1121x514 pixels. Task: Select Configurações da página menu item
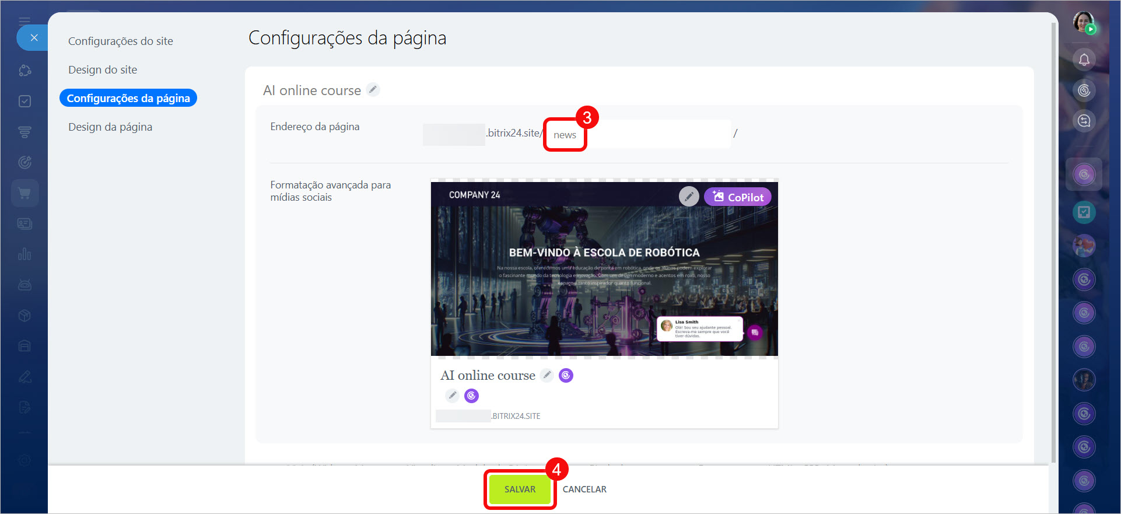point(128,98)
